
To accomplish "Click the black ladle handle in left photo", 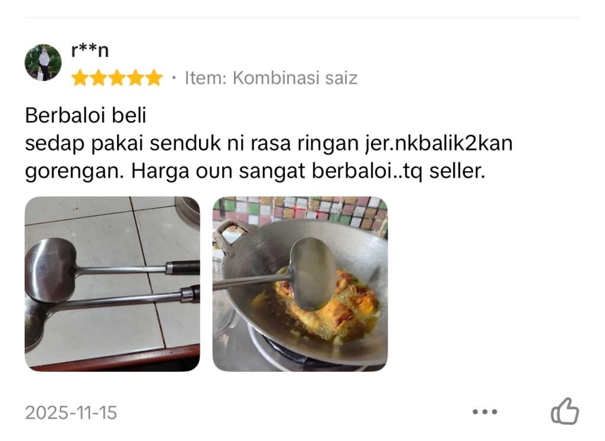I will coord(183,267).
